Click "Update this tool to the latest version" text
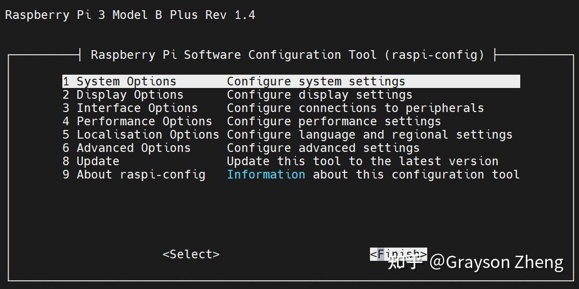 tap(362, 161)
